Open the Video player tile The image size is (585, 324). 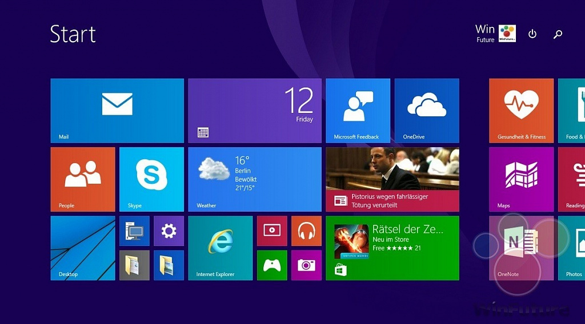tap(272, 231)
